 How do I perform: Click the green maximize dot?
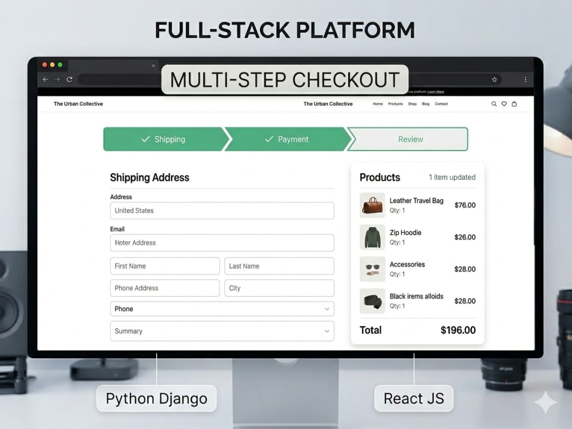coord(60,65)
